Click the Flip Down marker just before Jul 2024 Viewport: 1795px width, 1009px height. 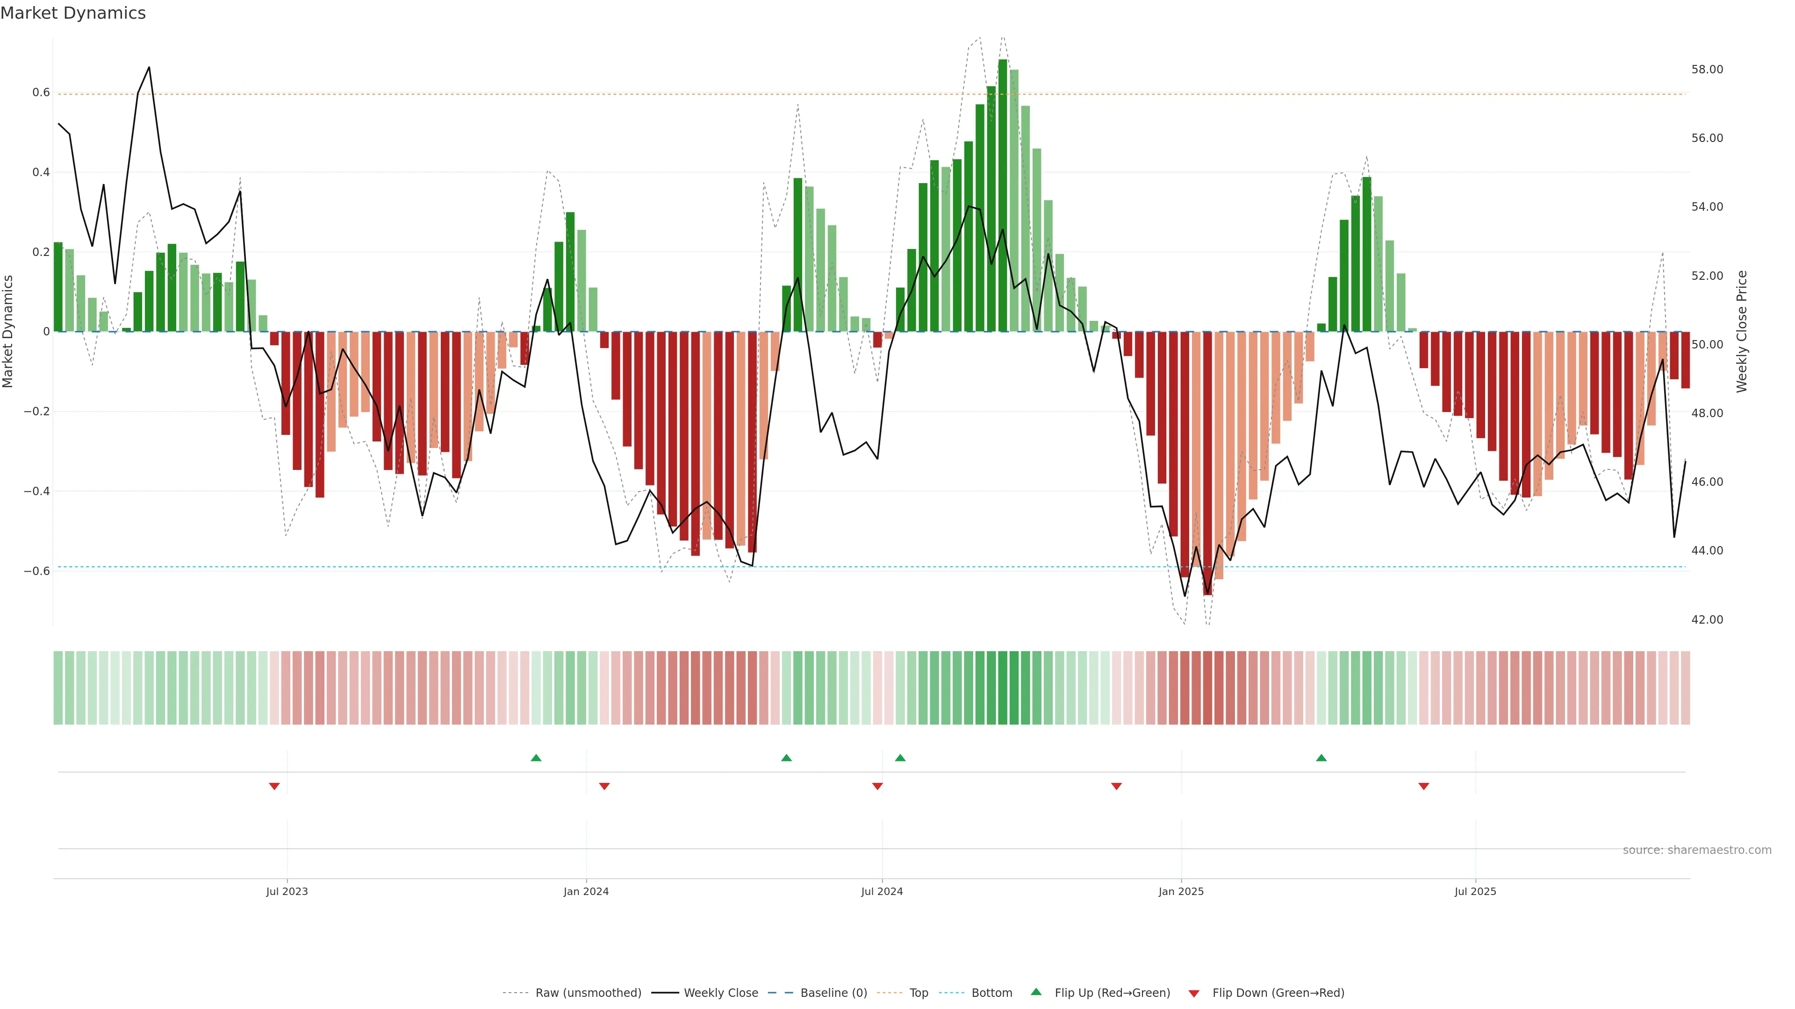pos(877,786)
